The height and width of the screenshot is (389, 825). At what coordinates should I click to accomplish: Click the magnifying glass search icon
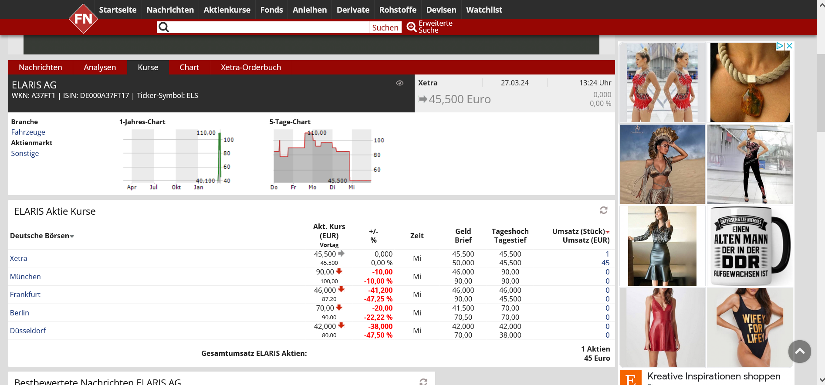tap(164, 27)
